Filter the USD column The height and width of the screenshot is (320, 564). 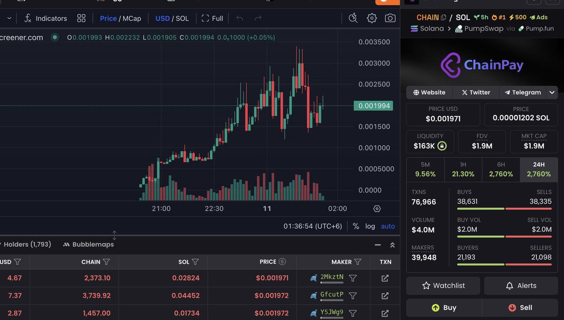pos(17,262)
